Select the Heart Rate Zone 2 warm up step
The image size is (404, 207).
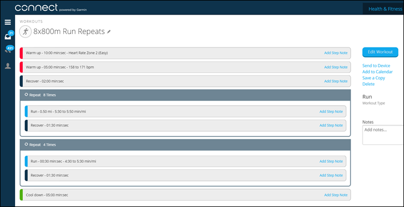(185, 53)
